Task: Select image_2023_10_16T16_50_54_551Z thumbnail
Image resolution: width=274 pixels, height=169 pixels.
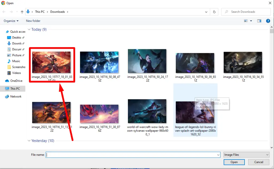Action: click(243, 62)
